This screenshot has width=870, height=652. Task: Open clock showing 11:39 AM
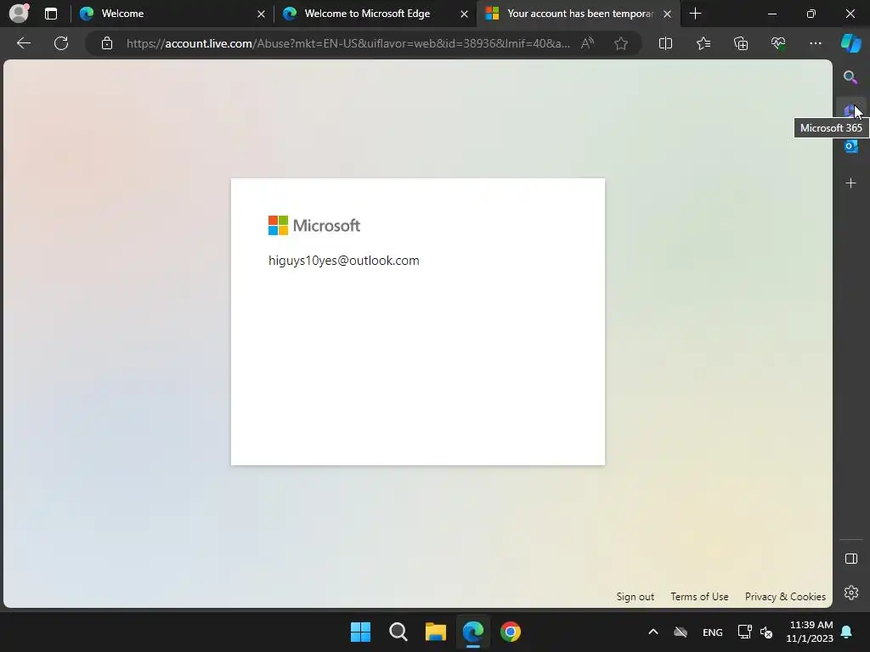click(810, 632)
